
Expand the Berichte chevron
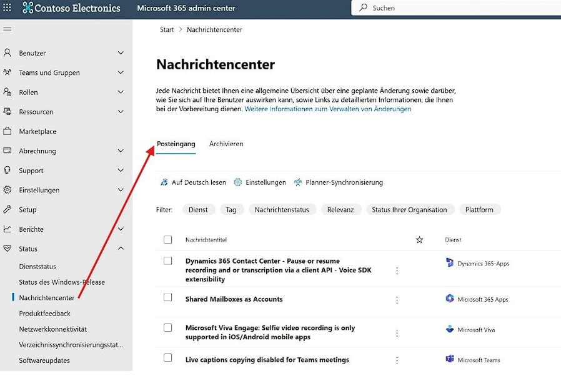point(121,229)
